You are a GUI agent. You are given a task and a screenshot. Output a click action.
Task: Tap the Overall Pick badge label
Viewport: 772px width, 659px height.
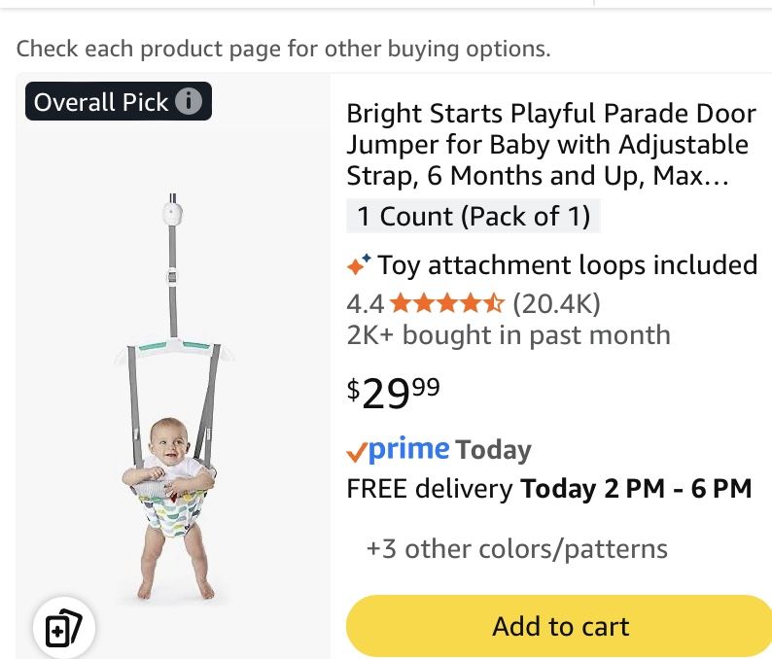click(101, 102)
